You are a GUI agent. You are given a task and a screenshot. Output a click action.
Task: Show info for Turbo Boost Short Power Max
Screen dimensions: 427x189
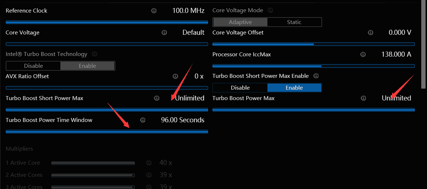(x=157, y=98)
